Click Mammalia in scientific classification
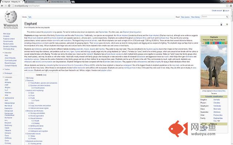 pos(217,109)
